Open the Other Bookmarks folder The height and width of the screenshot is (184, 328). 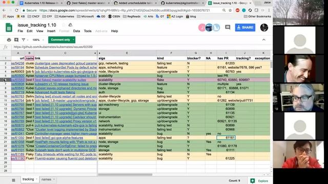click(257, 16)
